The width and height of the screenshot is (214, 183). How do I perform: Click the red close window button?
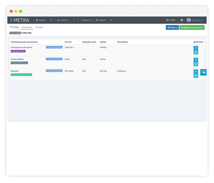coord(11,11)
